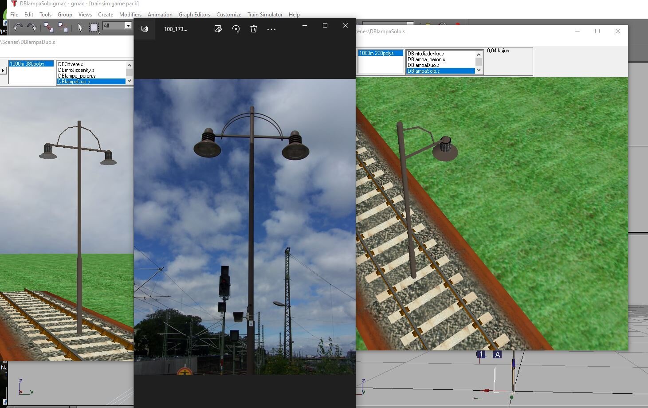The height and width of the screenshot is (408, 648).
Task: Open the Customize menu
Action: [229, 15]
